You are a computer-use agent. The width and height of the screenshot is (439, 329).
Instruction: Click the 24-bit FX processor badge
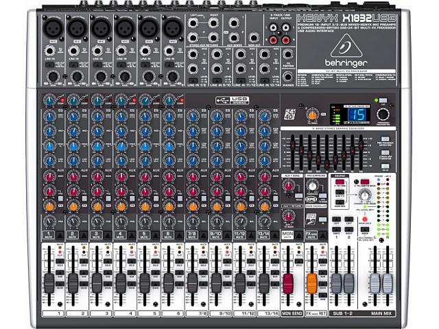coord(291,114)
